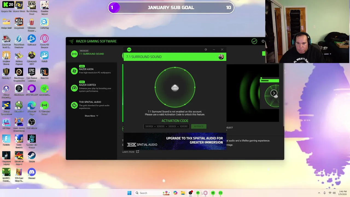
Task: Go to next preview image arrow
Action: pyautogui.click(x=274, y=93)
